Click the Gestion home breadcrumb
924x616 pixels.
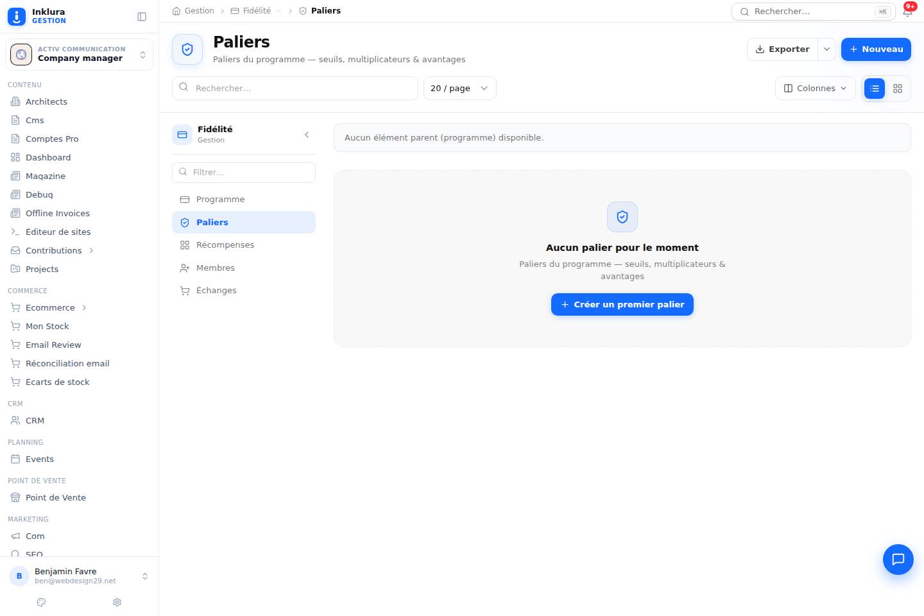(193, 11)
